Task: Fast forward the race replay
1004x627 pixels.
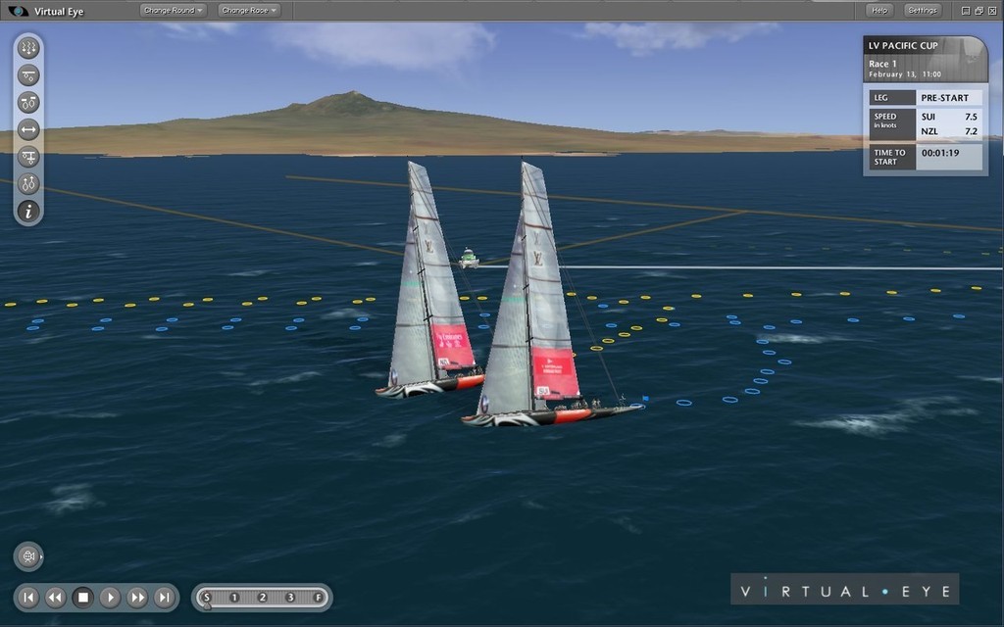Action: click(x=137, y=598)
